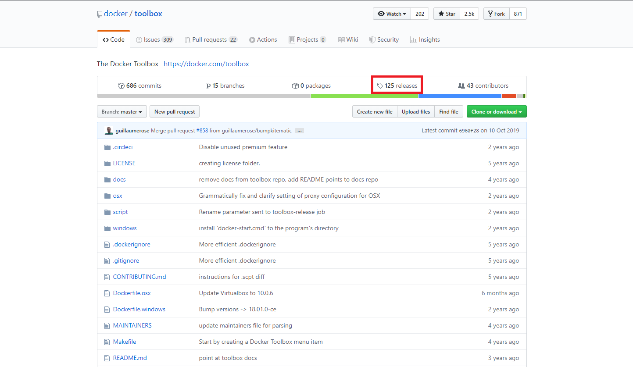
Task: Open commit 'Update Virtualbox to 10.0.6'
Action: point(236,293)
